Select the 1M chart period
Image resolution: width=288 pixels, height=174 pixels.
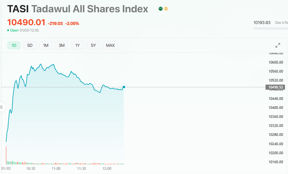46,45
